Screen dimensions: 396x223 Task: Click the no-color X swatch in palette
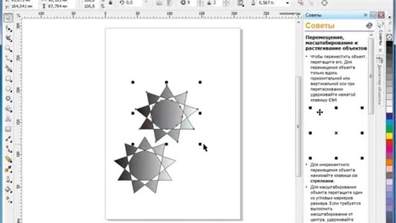pyautogui.click(x=389, y=37)
